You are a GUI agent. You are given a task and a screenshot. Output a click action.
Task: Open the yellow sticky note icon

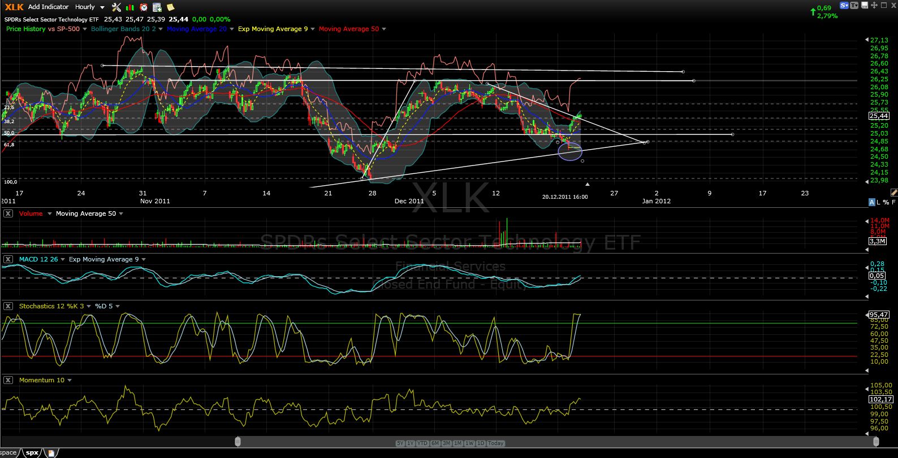coord(170,7)
